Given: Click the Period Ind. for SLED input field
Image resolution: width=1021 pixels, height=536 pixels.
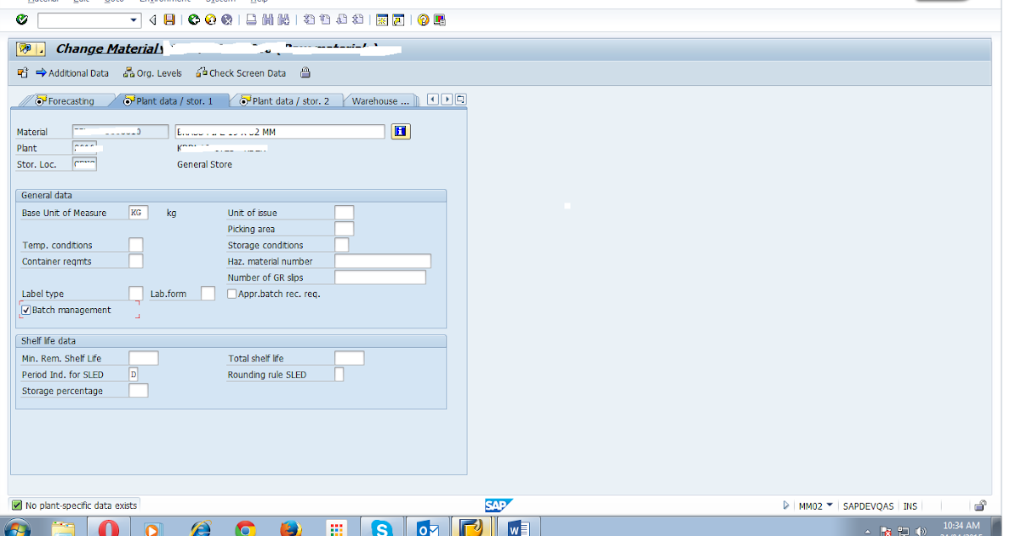Looking at the screenshot, I should click(135, 373).
